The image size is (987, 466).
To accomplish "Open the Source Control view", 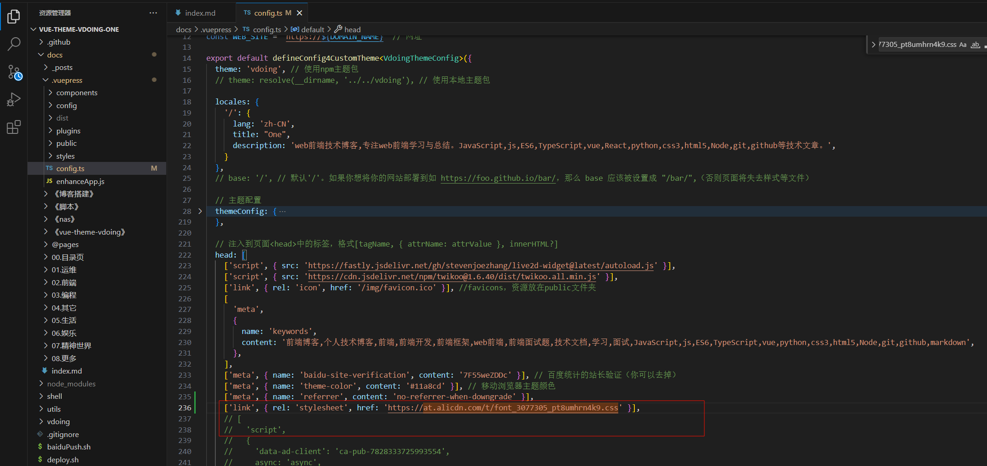I will [x=14, y=72].
